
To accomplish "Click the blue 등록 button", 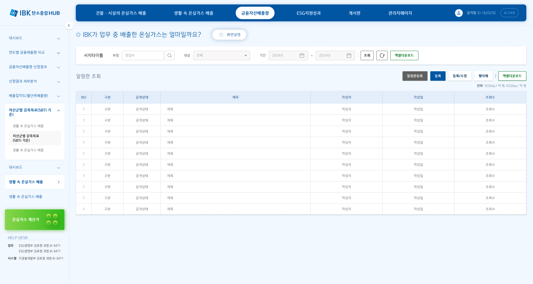I will click(x=438, y=76).
